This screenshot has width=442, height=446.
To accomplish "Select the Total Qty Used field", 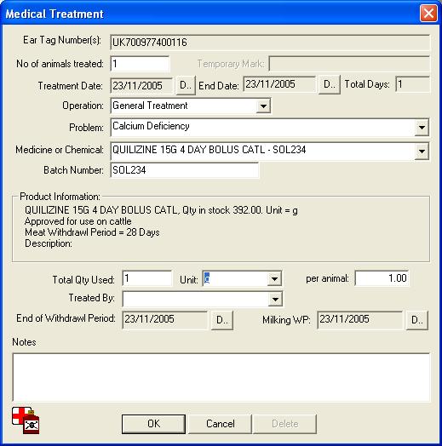I will [147, 278].
